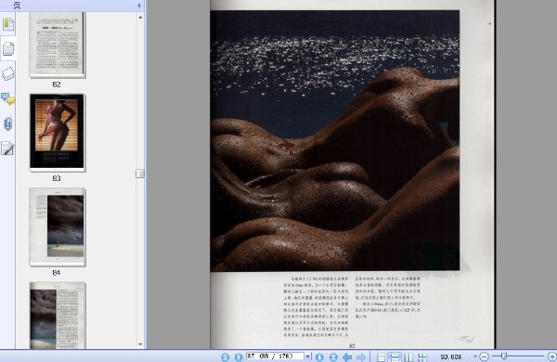The width and height of the screenshot is (557, 362).
Task: Switch to continuous page layout
Action: coord(395,357)
